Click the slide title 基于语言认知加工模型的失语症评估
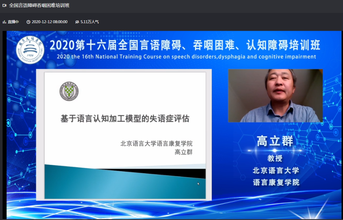 pyautogui.click(x=125, y=119)
